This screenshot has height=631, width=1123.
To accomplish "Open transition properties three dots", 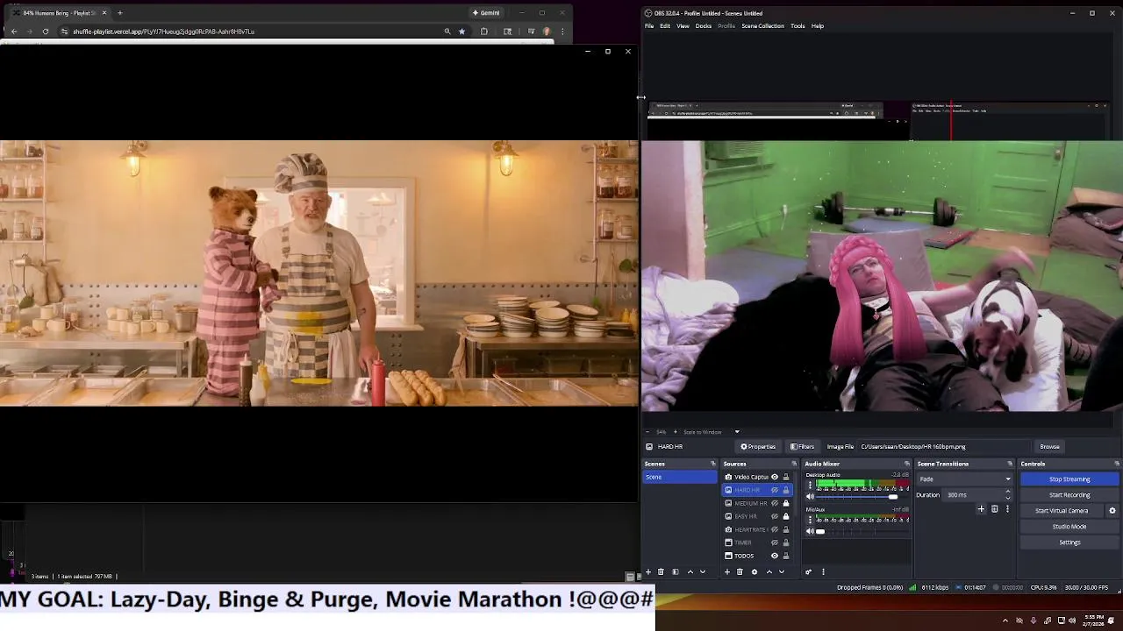I will point(1007,509).
